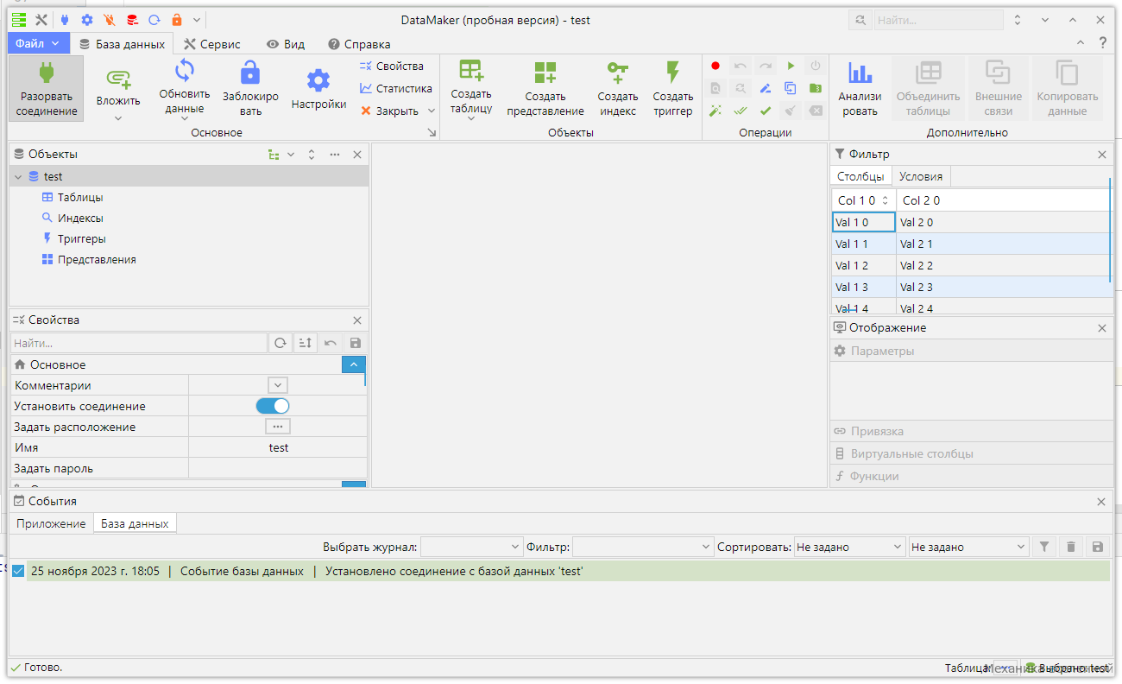Click the filter funnel icon in События toolbar
Image resolution: width=1122 pixels, height=684 pixels.
(x=1044, y=547)
